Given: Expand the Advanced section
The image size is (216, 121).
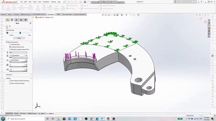Looking at the screenshot, I should (x=31, y=75).
